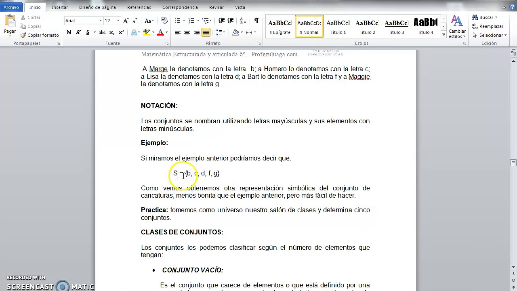Screen dimensions: 517x291
Task: Apply the Título 1 style
Action: click(338, 27)
